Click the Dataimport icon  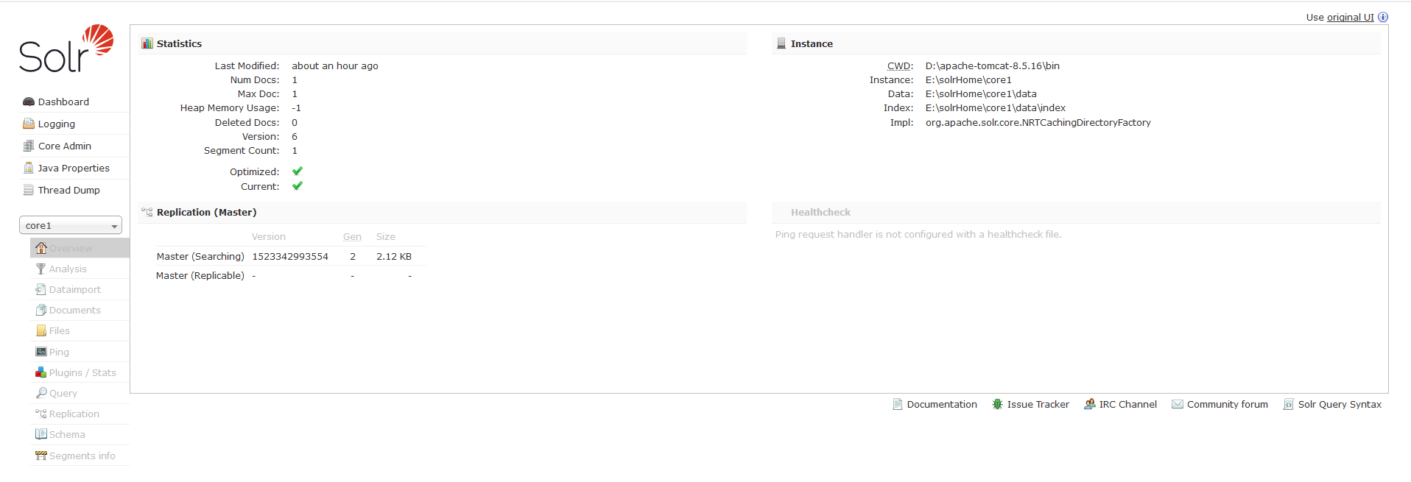[x=41, y=289]
